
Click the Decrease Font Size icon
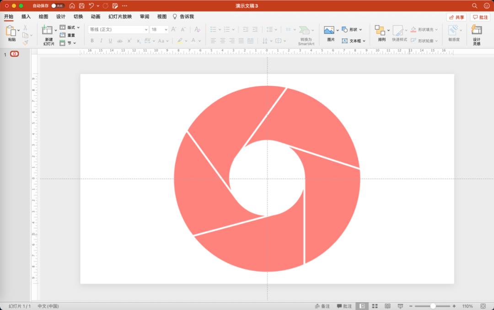tap(183, 29)
